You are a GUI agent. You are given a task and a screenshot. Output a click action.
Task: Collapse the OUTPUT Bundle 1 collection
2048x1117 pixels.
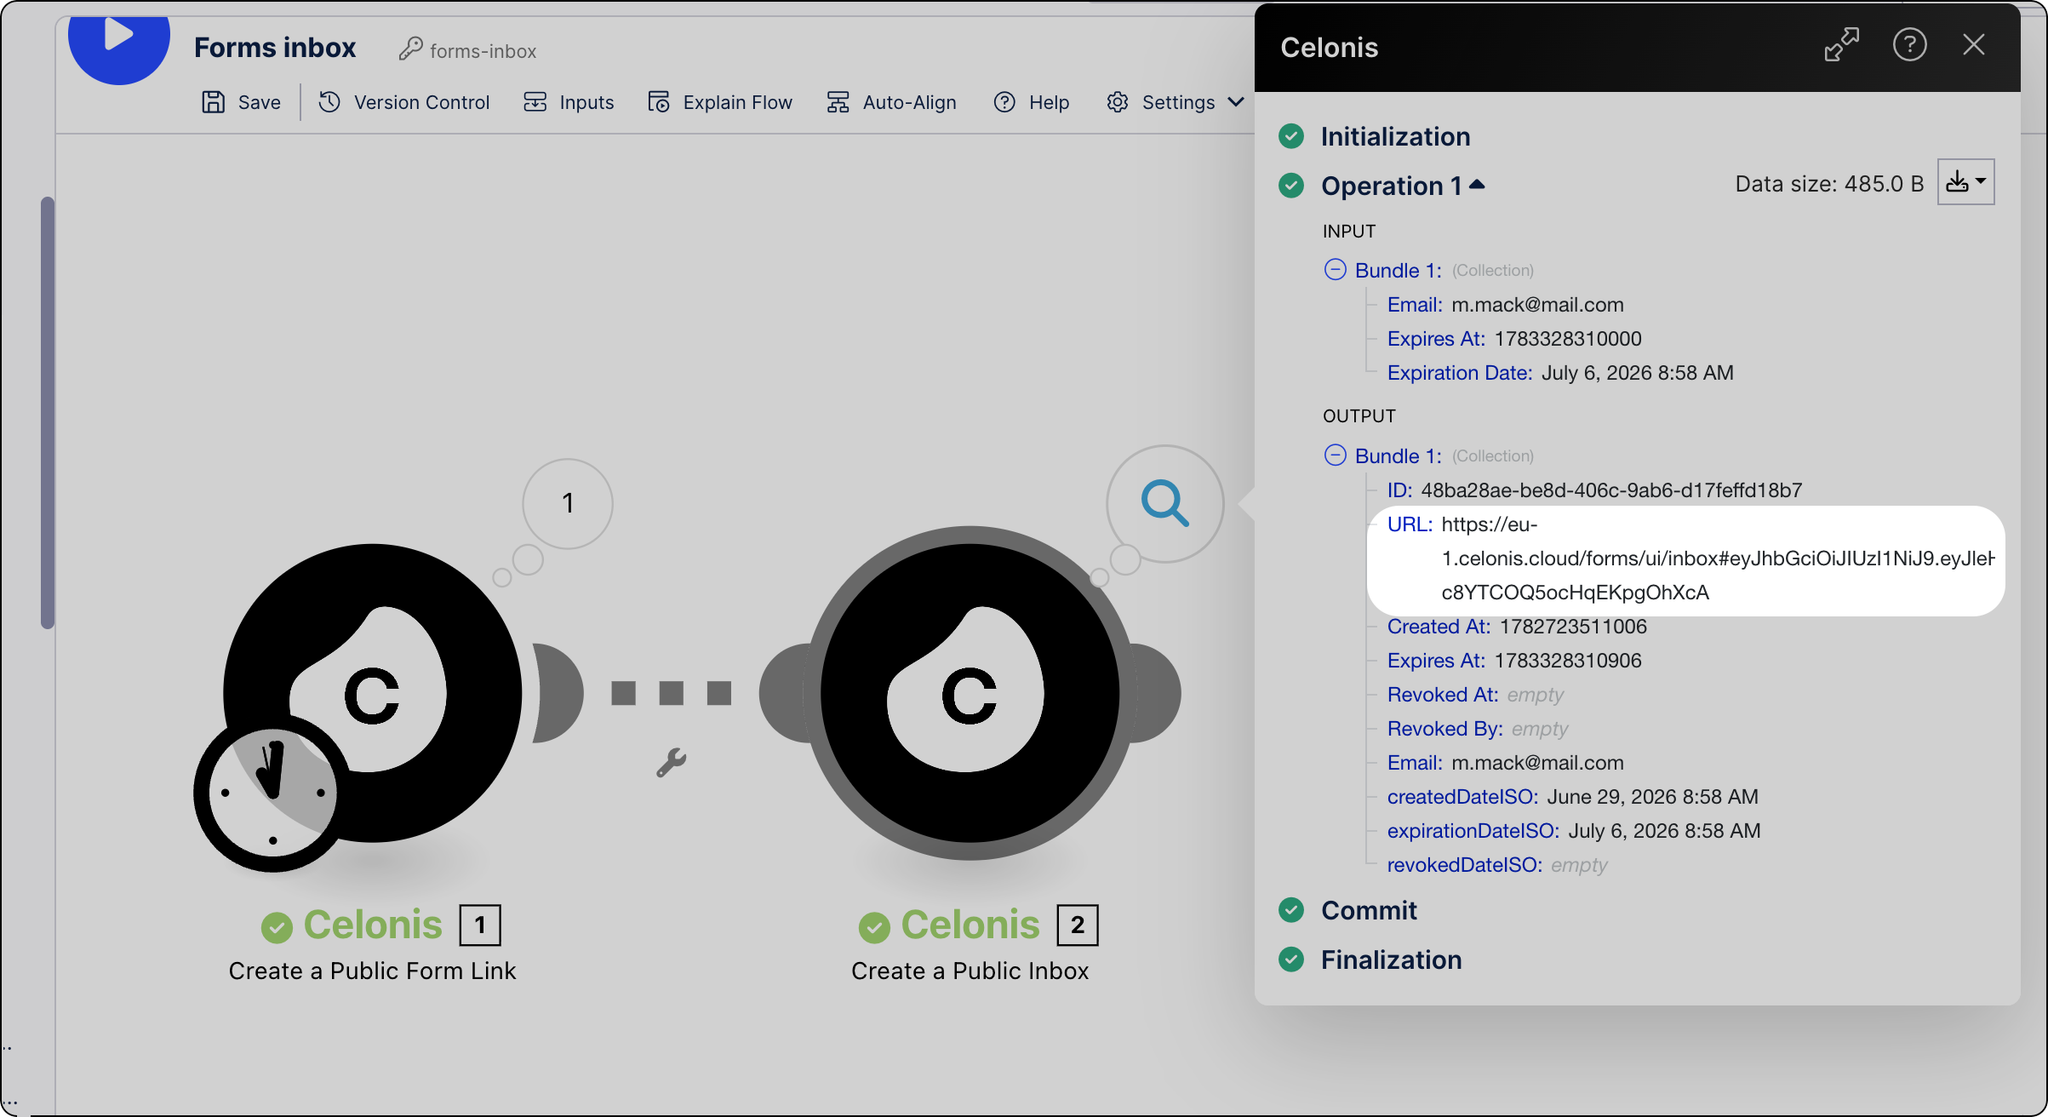1335,455
